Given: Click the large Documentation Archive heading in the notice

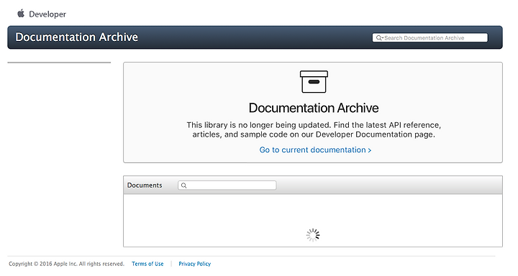Looking at the screenshot, I should click(x=314, y=108).
